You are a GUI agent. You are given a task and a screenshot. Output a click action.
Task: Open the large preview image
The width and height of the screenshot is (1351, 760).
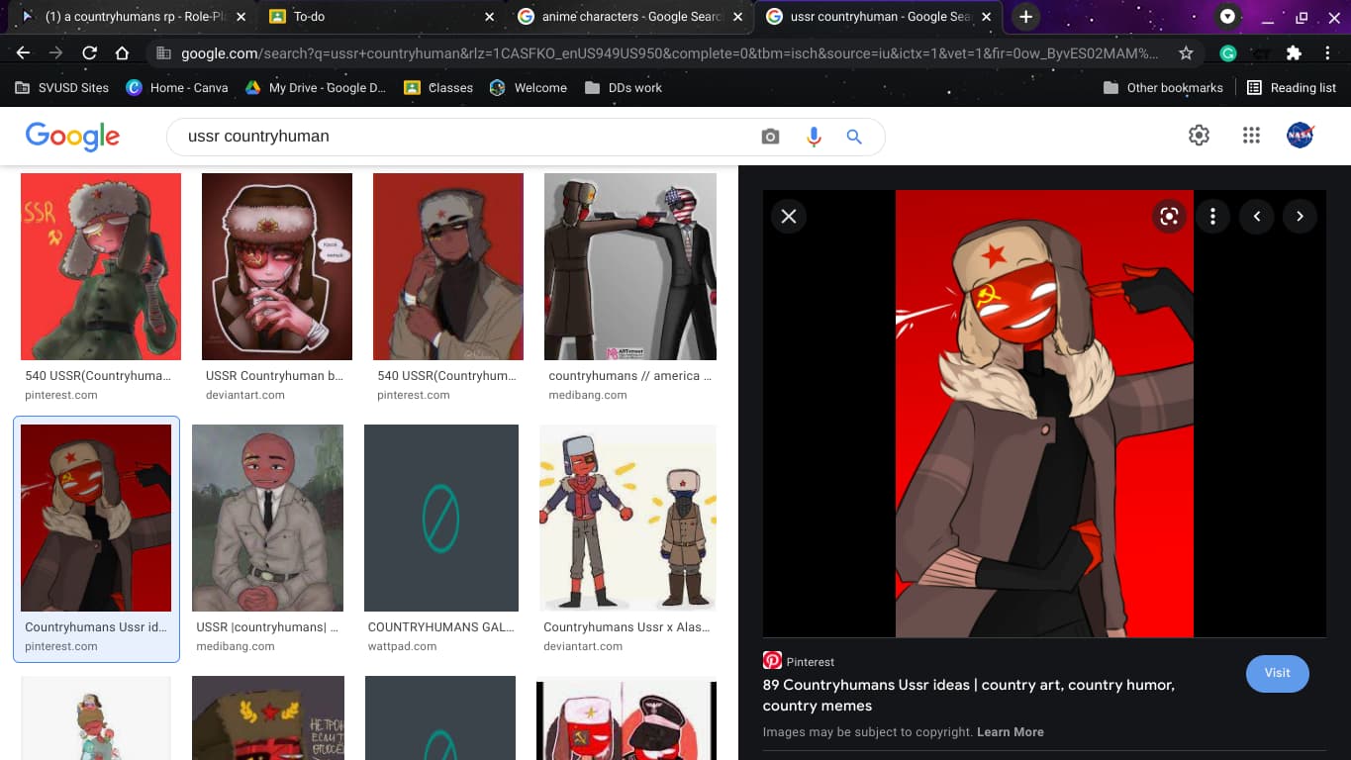(x=1044, y=414)
